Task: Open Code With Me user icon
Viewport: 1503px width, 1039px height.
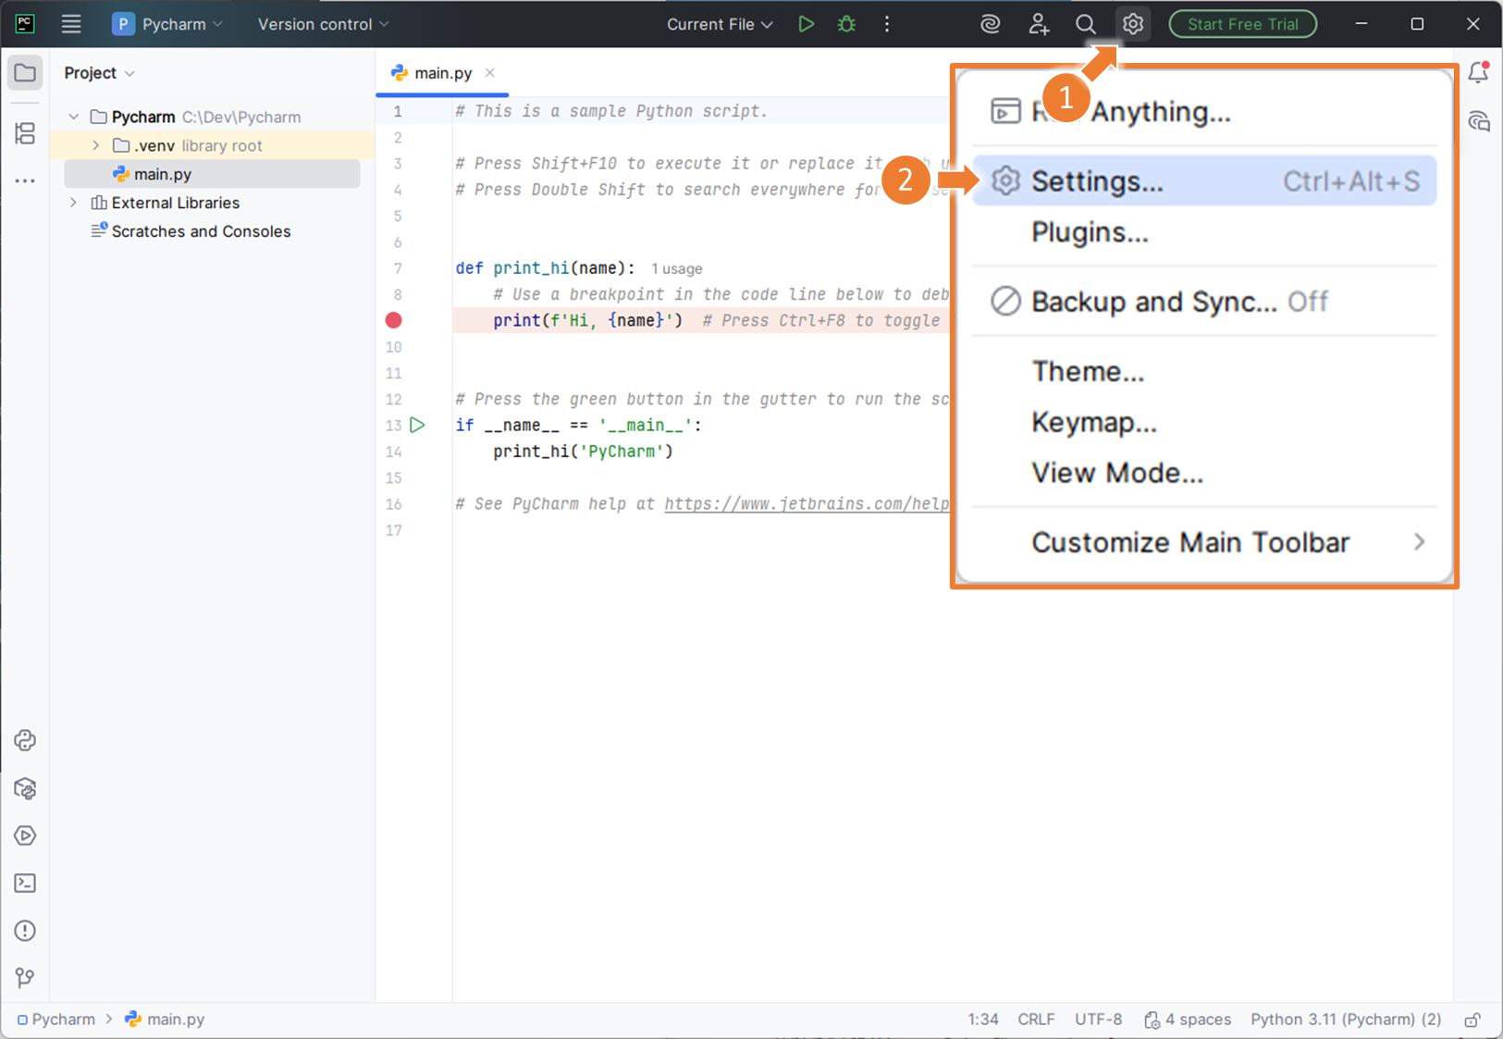Action: pyautogui.click(x=1039, y=24)
